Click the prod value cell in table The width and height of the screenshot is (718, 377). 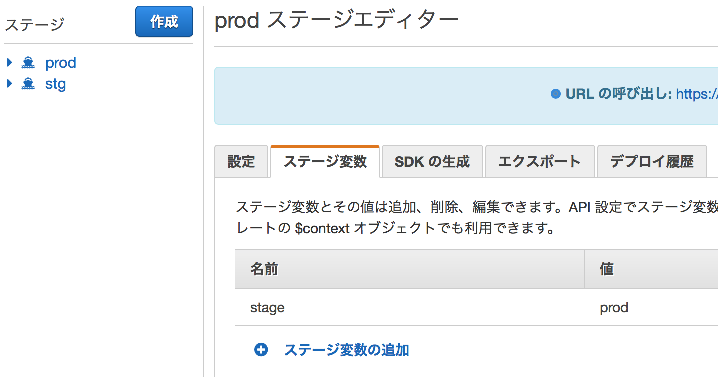[x=614, y=308]
